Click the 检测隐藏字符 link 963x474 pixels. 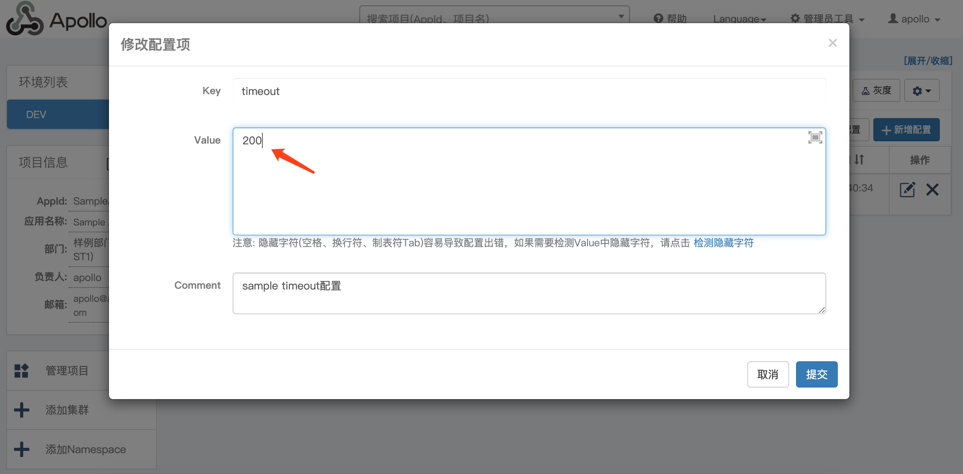point(723,243)
